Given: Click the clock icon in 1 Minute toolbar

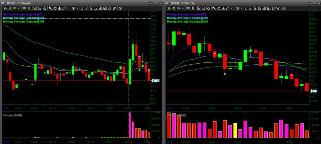Looking at the screenshot, I should [x=237, y=8].
